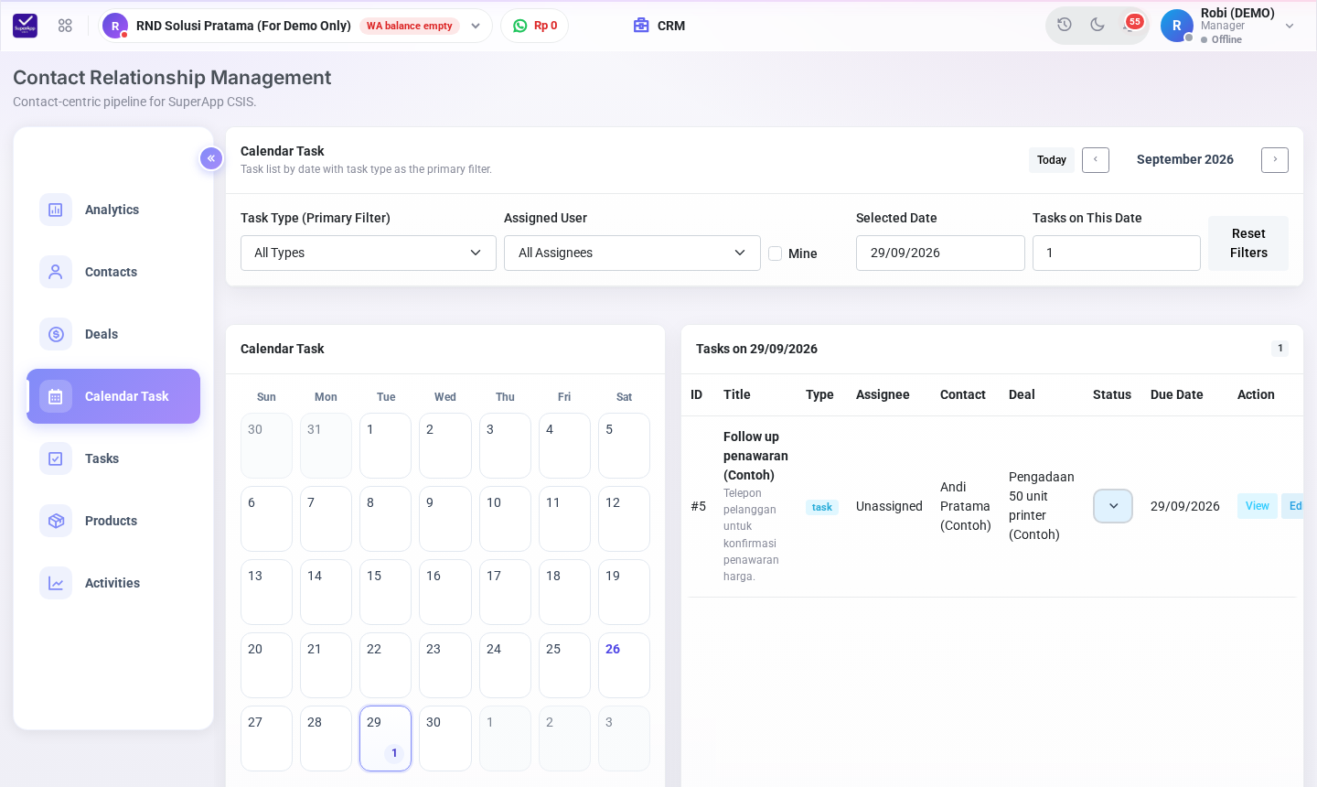Click the "September 2026" month label
The image size is (1317, 787).
(1185, 159)
